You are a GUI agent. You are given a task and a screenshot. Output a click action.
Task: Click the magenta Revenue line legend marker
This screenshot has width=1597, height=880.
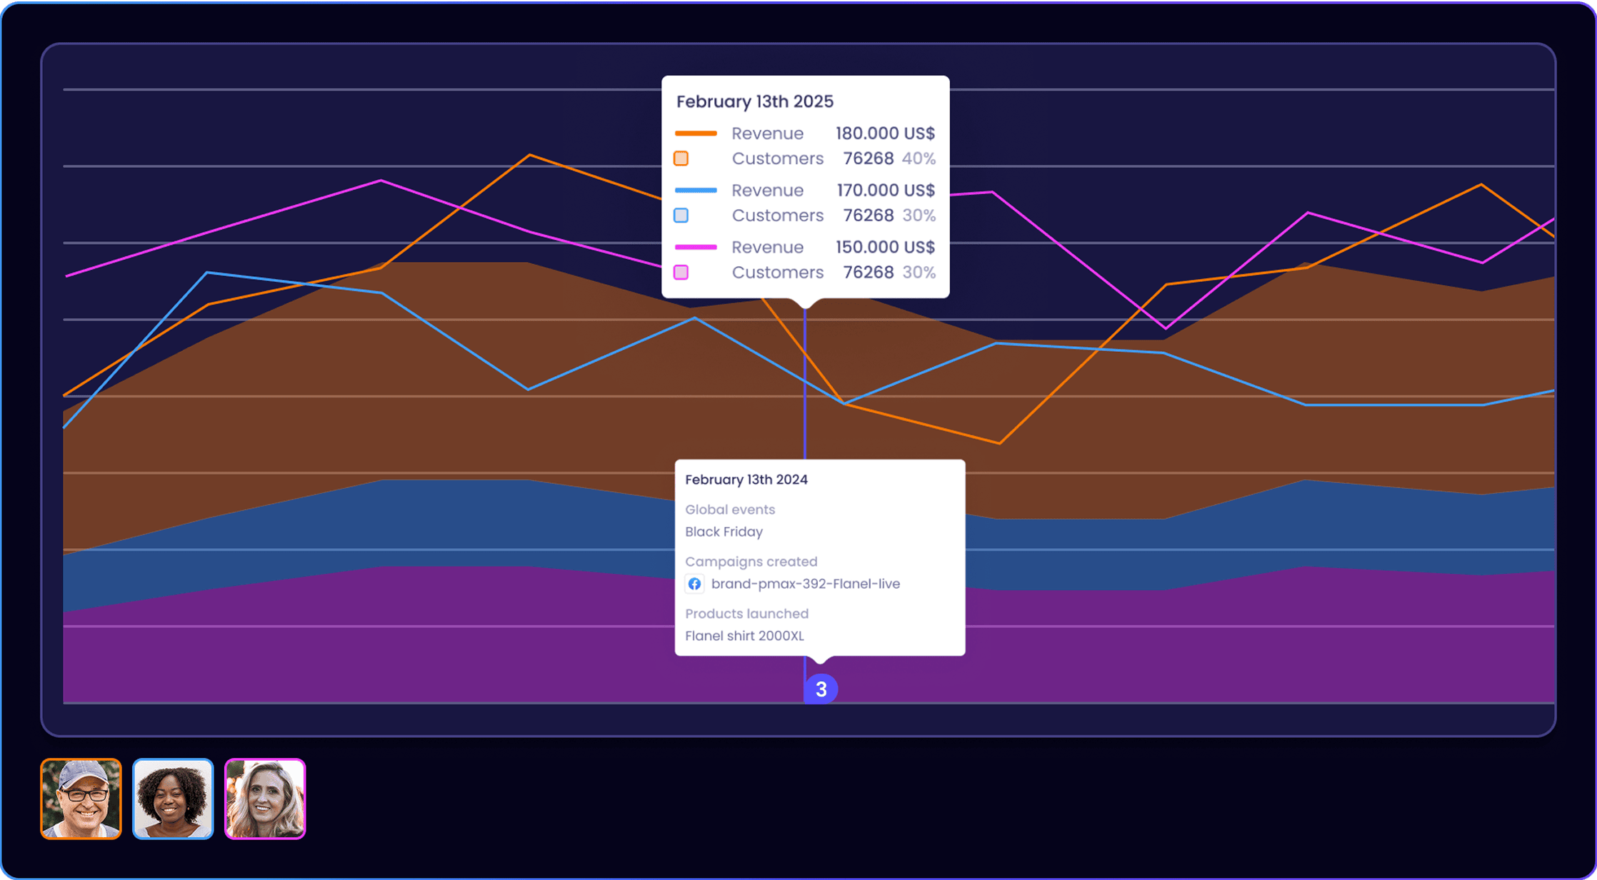coord(696,247)
